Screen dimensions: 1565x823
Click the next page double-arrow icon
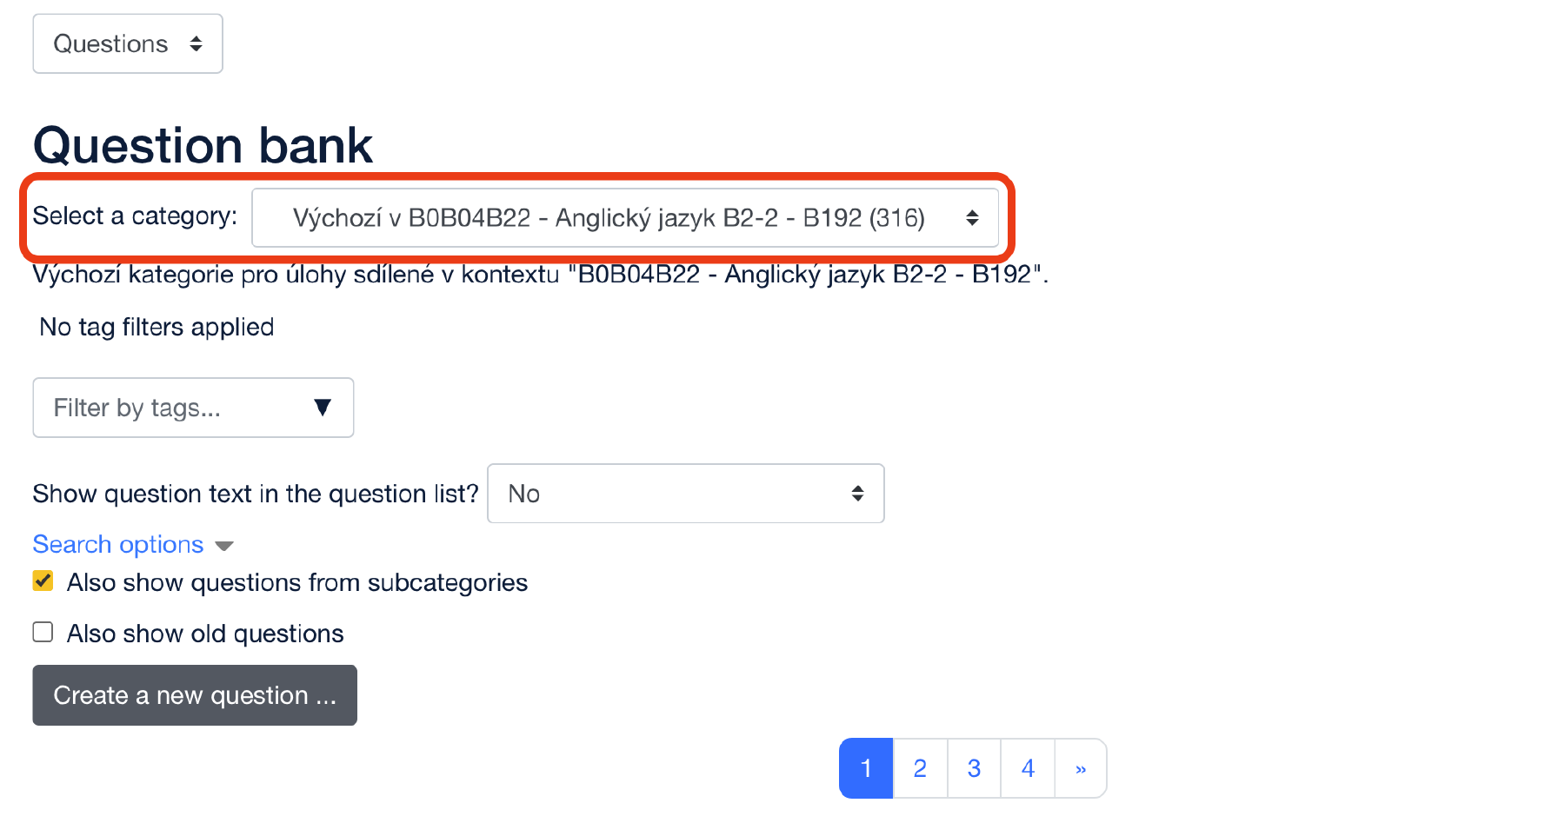pyautogui.click(x=1081, y=768)
